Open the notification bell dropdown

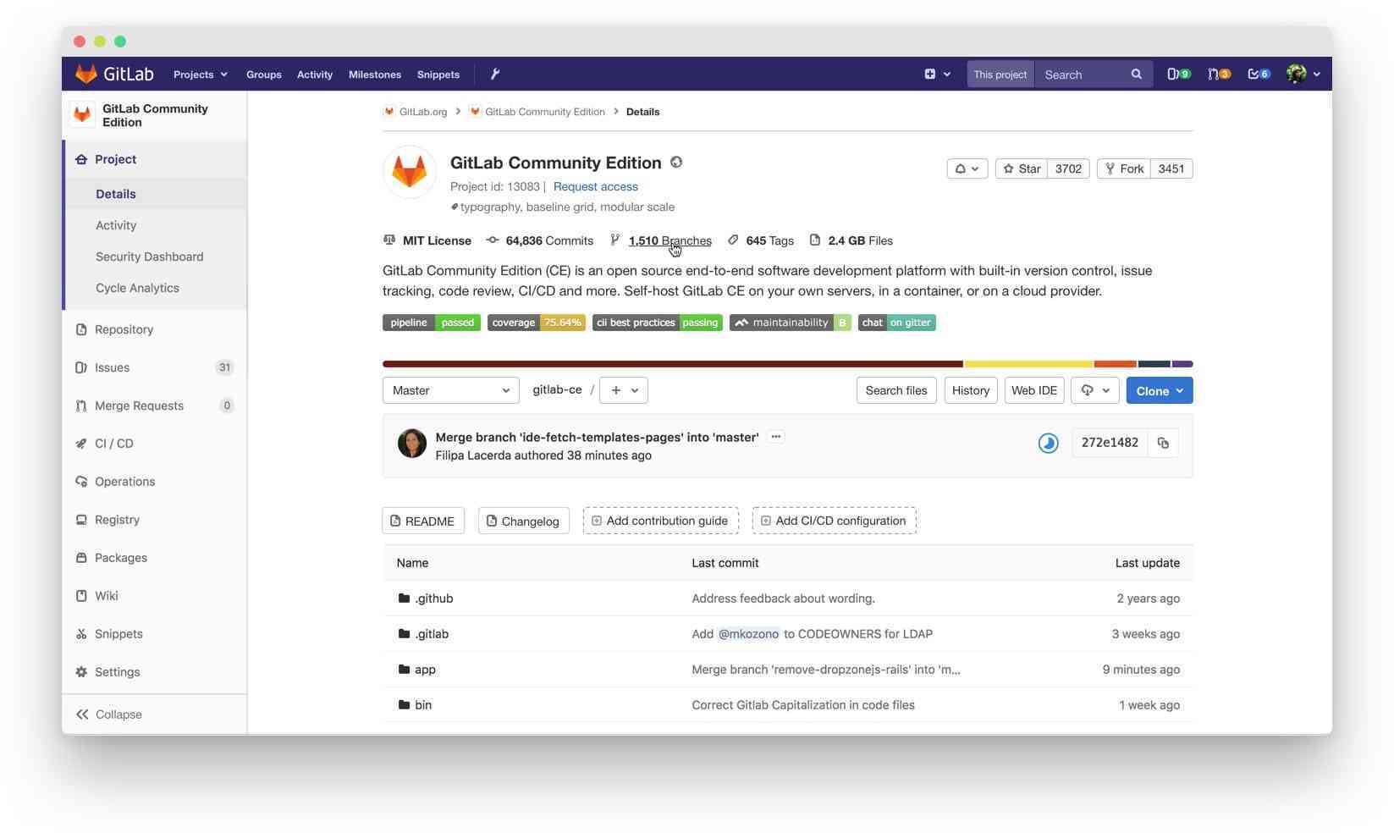(x=967, y=168)
